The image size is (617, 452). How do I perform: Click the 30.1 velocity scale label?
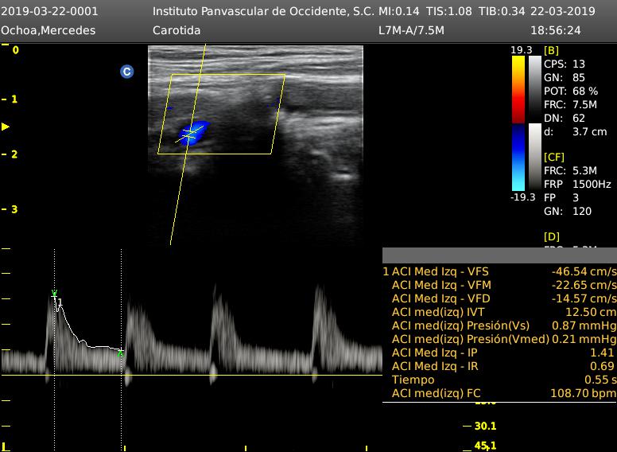pos(485,426)
